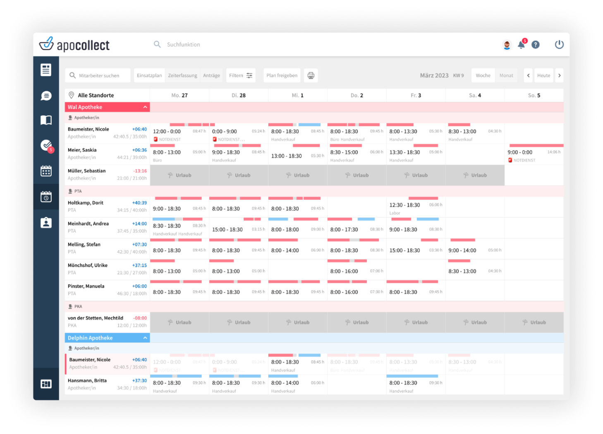Click the power logout icon
The height and width of the screenshot is (434, 603).
click(x=559, y=45)
